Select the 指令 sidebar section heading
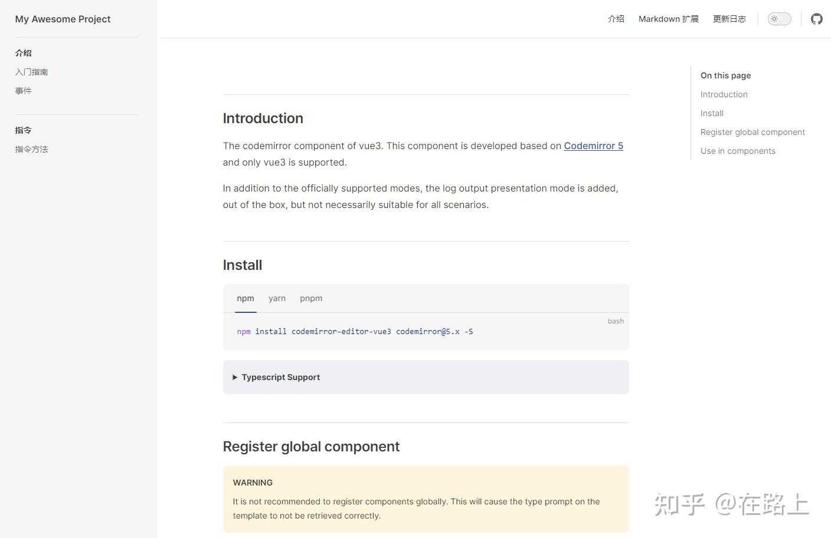 (24, 130)
